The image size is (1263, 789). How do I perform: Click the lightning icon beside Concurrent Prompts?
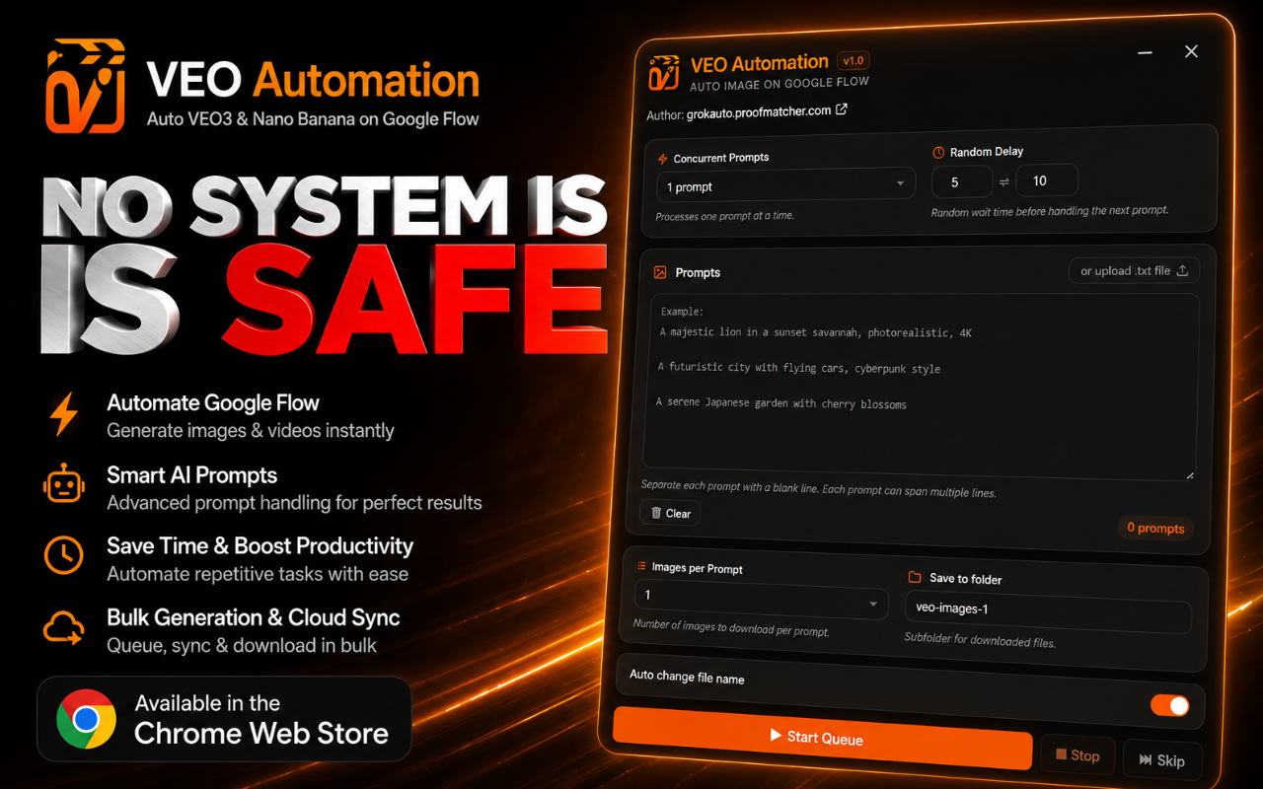pos(662,158)
